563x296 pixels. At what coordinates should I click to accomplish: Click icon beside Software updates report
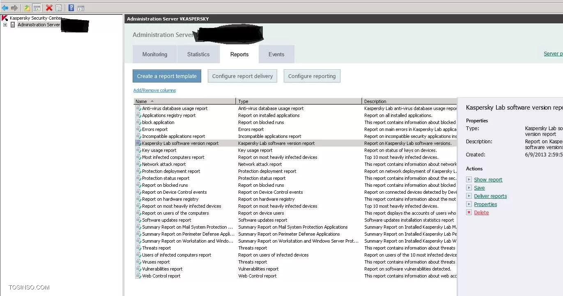[138, 220]
